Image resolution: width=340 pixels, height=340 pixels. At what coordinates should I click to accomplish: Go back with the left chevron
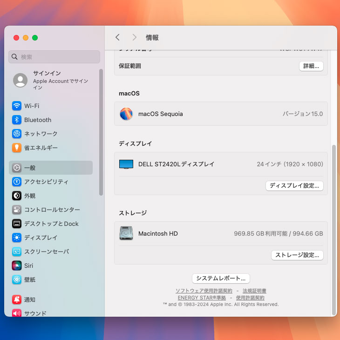[x=117, y=37]
